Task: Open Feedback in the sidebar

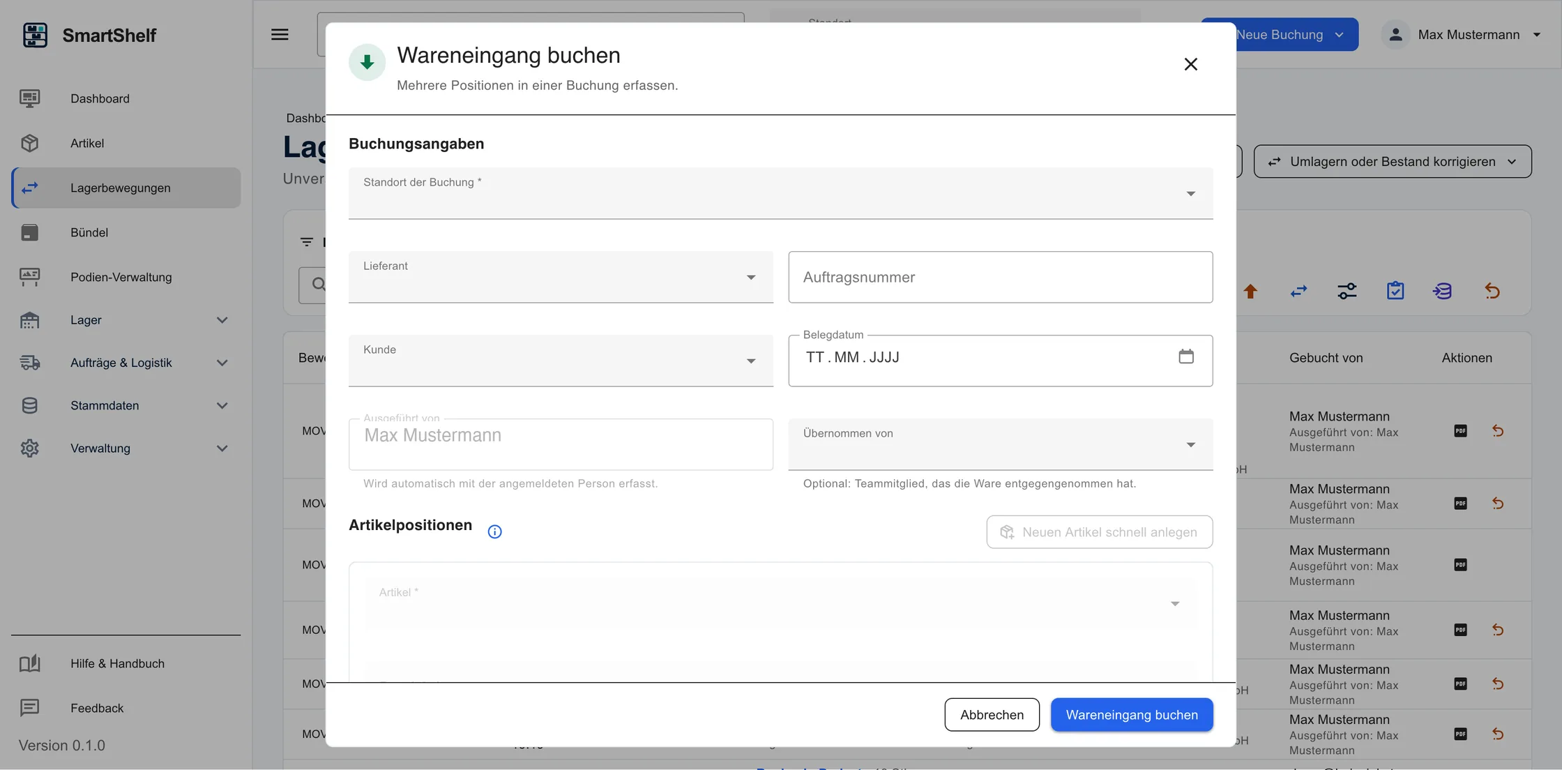Action: pyautogui.click(x=126, y=708)
